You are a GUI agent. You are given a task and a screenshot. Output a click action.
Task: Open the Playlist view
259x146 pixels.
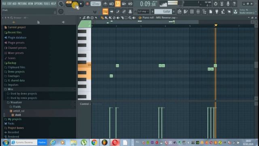pyautogui.click(x=179, y=12)
